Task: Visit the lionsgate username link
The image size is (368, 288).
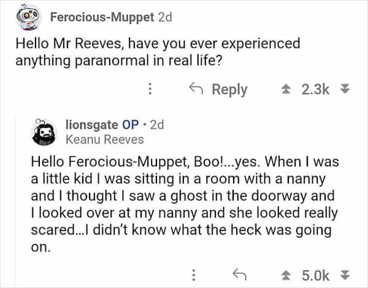Action: (91, 124)
